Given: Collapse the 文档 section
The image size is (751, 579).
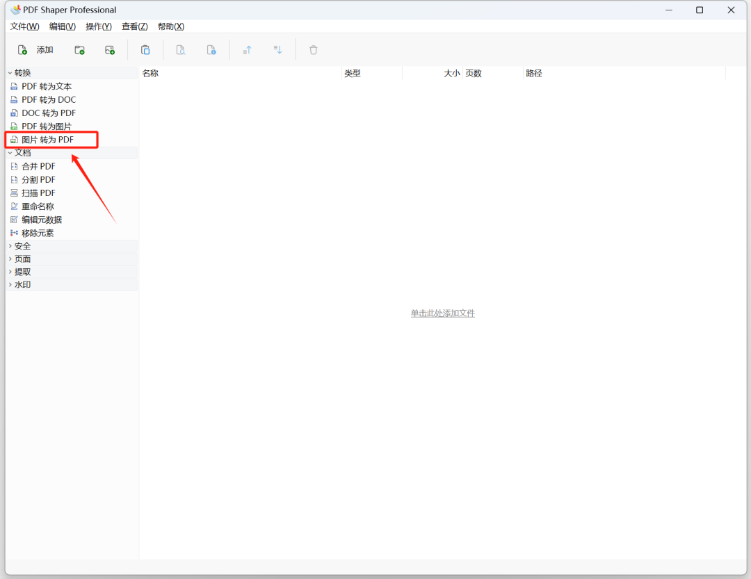Looking at the screenshot, I should coord(10,153).
